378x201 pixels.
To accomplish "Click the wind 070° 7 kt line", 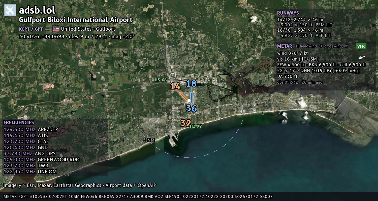I will [293, 53].
